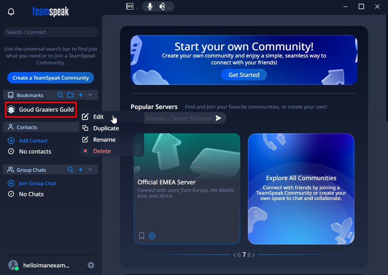The image size is (388, 275).
Task: Open the Contacts section header
Action: [41, 127]
